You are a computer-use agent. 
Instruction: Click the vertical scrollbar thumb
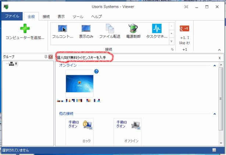(x=221, y=99)
